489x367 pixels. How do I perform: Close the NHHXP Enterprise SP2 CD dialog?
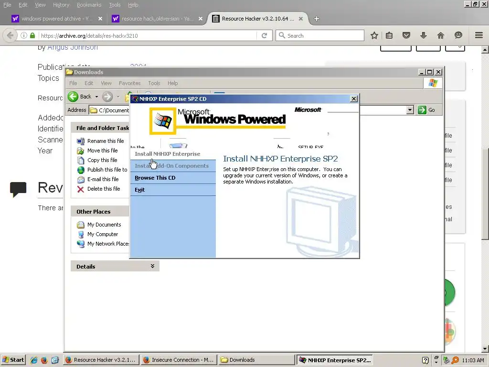coord(354,99)
